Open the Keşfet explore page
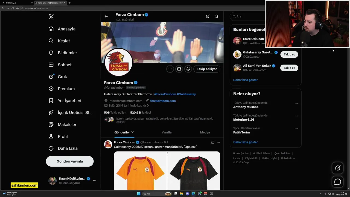Viewport: 350px width, 197px height. click(59, 41)
